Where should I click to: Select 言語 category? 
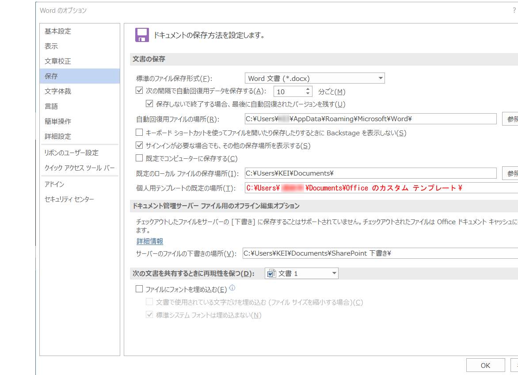pyautogui.click(x=80, y=107)
